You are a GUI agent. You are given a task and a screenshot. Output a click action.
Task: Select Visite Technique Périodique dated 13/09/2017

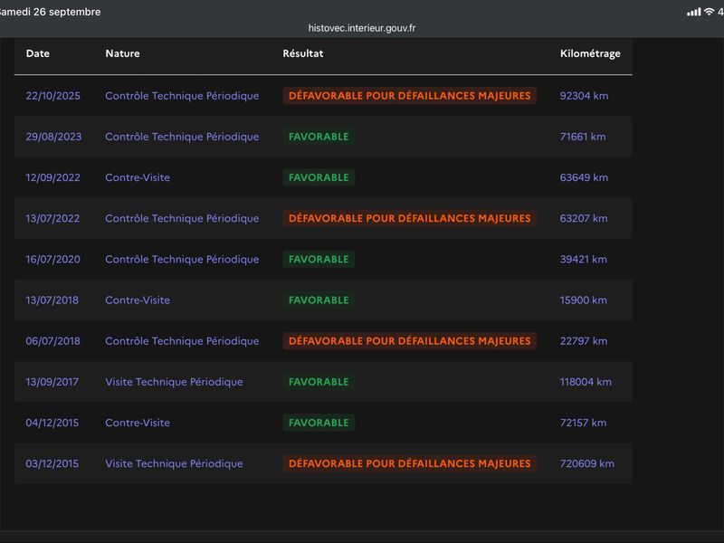pyautogui.click(x=174, y=382)
